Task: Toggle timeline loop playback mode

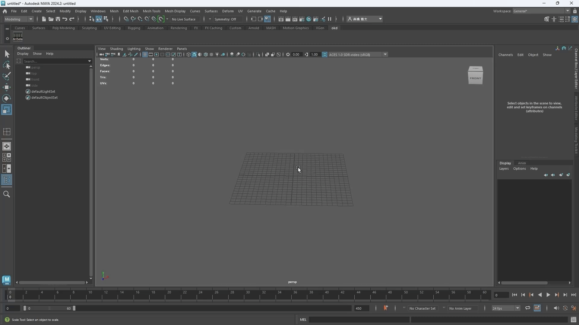Action: [x=527, y=308]
